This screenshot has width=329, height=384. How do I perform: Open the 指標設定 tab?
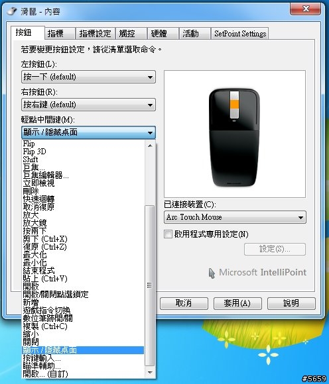coord(96,33)
